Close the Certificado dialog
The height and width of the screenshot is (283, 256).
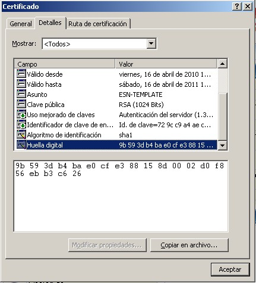[x=248, y=7]
